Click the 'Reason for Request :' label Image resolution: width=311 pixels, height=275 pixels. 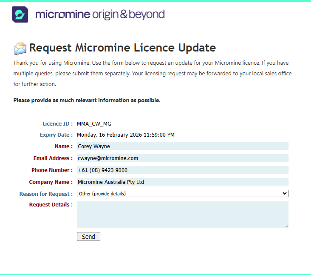point(46,194)
